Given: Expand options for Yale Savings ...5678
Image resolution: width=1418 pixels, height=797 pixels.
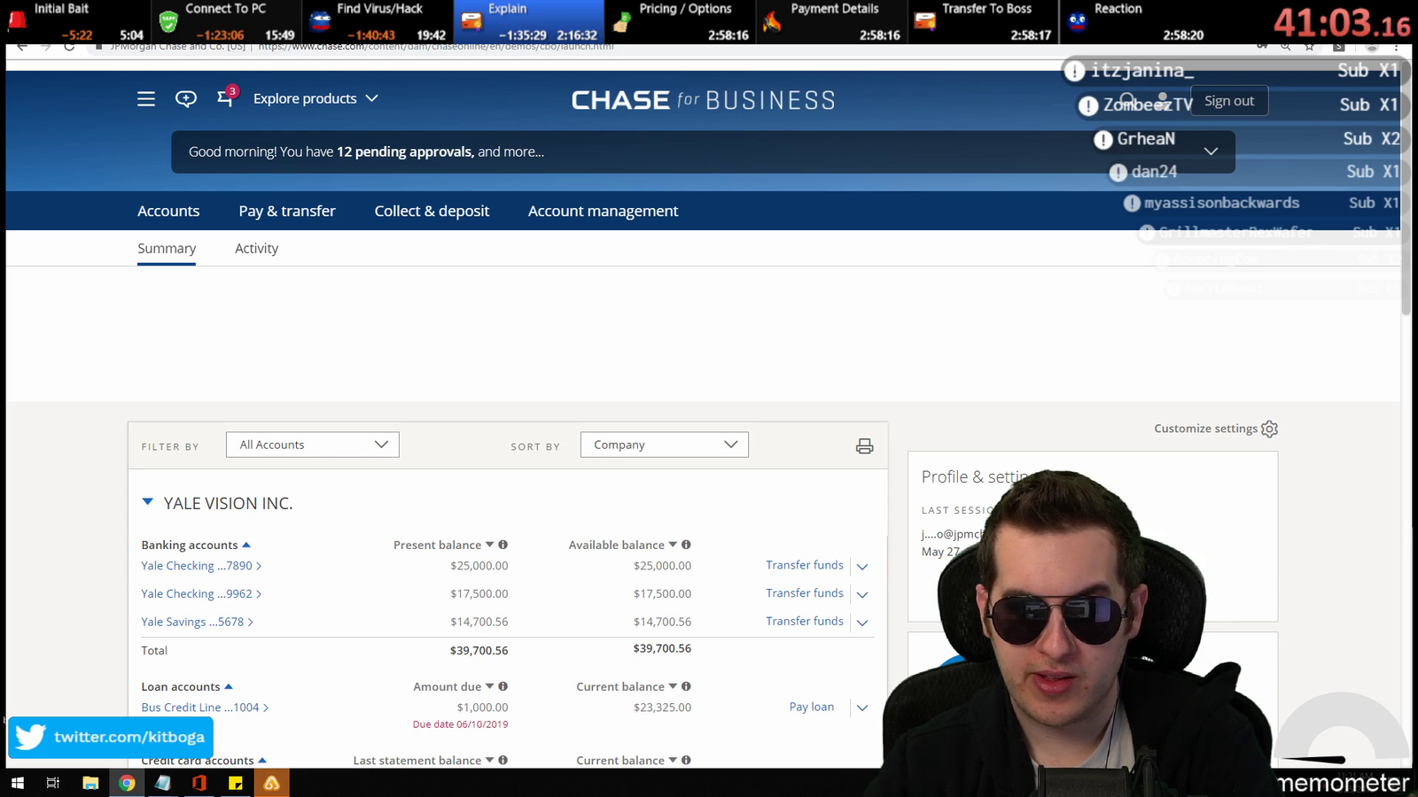Looking at the screenshot, I should click(862, 623).
